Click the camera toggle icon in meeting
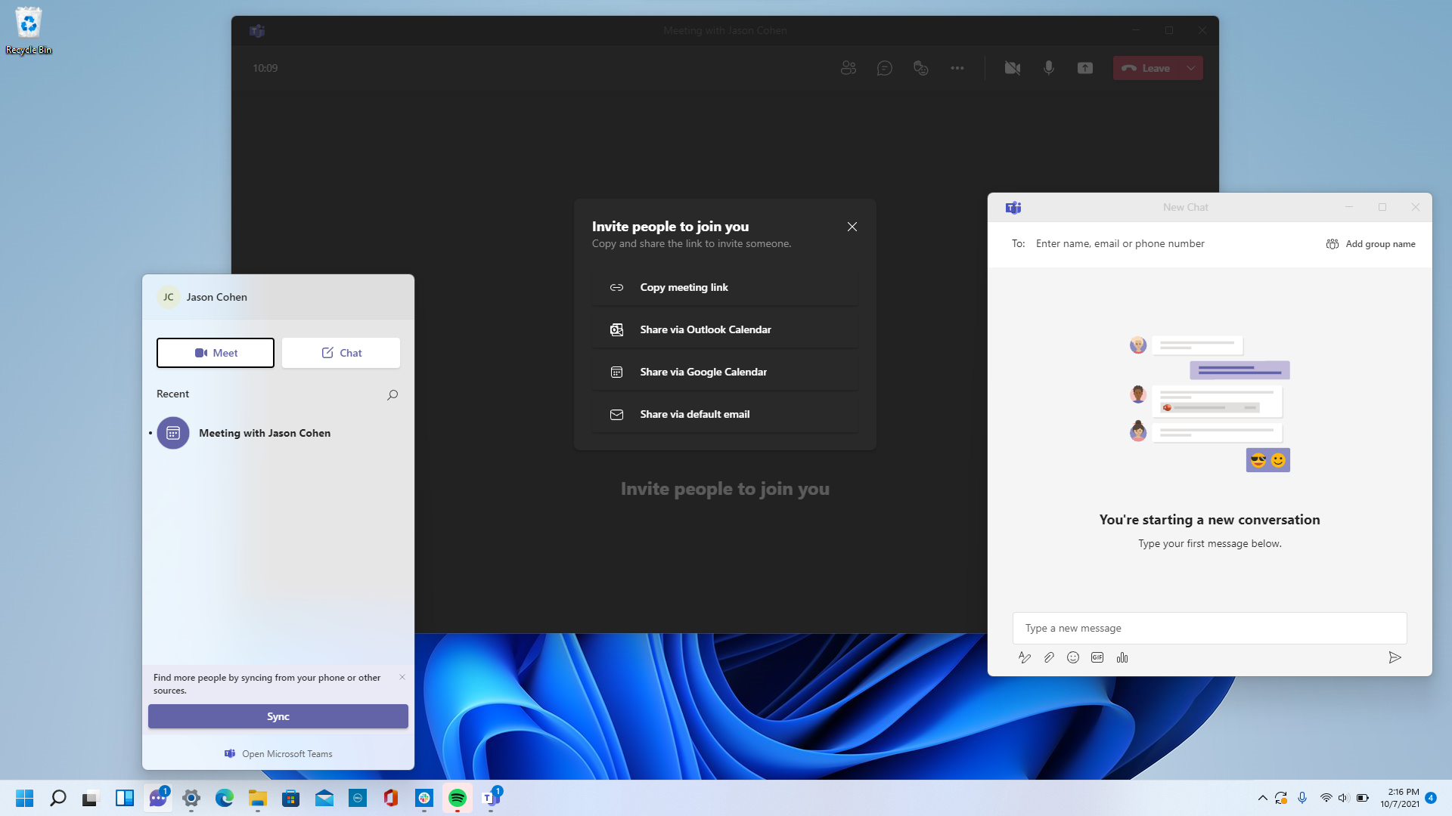The width and height of the screenshot is (1452, 816). pyautogui.click(x=1012, y=68)
